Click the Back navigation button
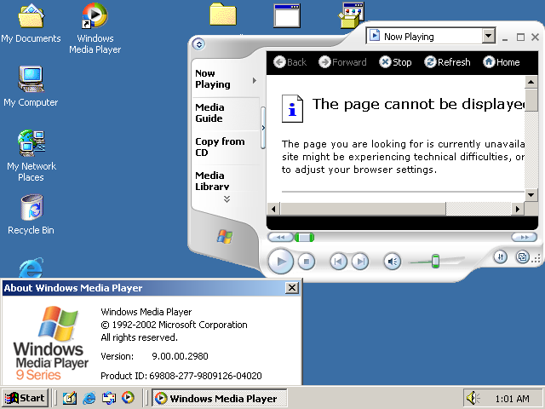This screenshot has height=409, width=545. 290,62
